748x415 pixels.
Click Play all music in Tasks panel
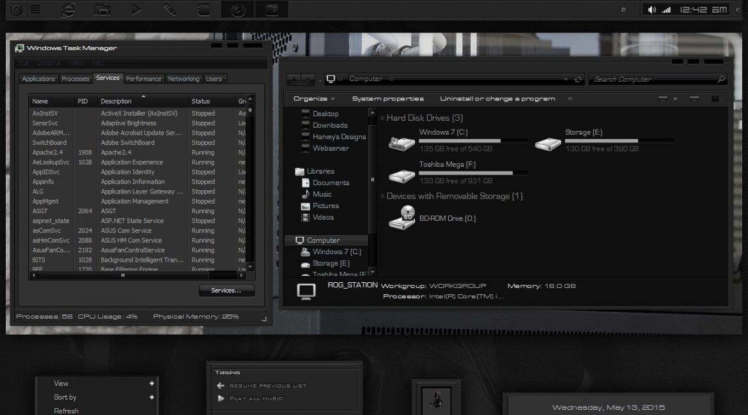tap(256, 398)
